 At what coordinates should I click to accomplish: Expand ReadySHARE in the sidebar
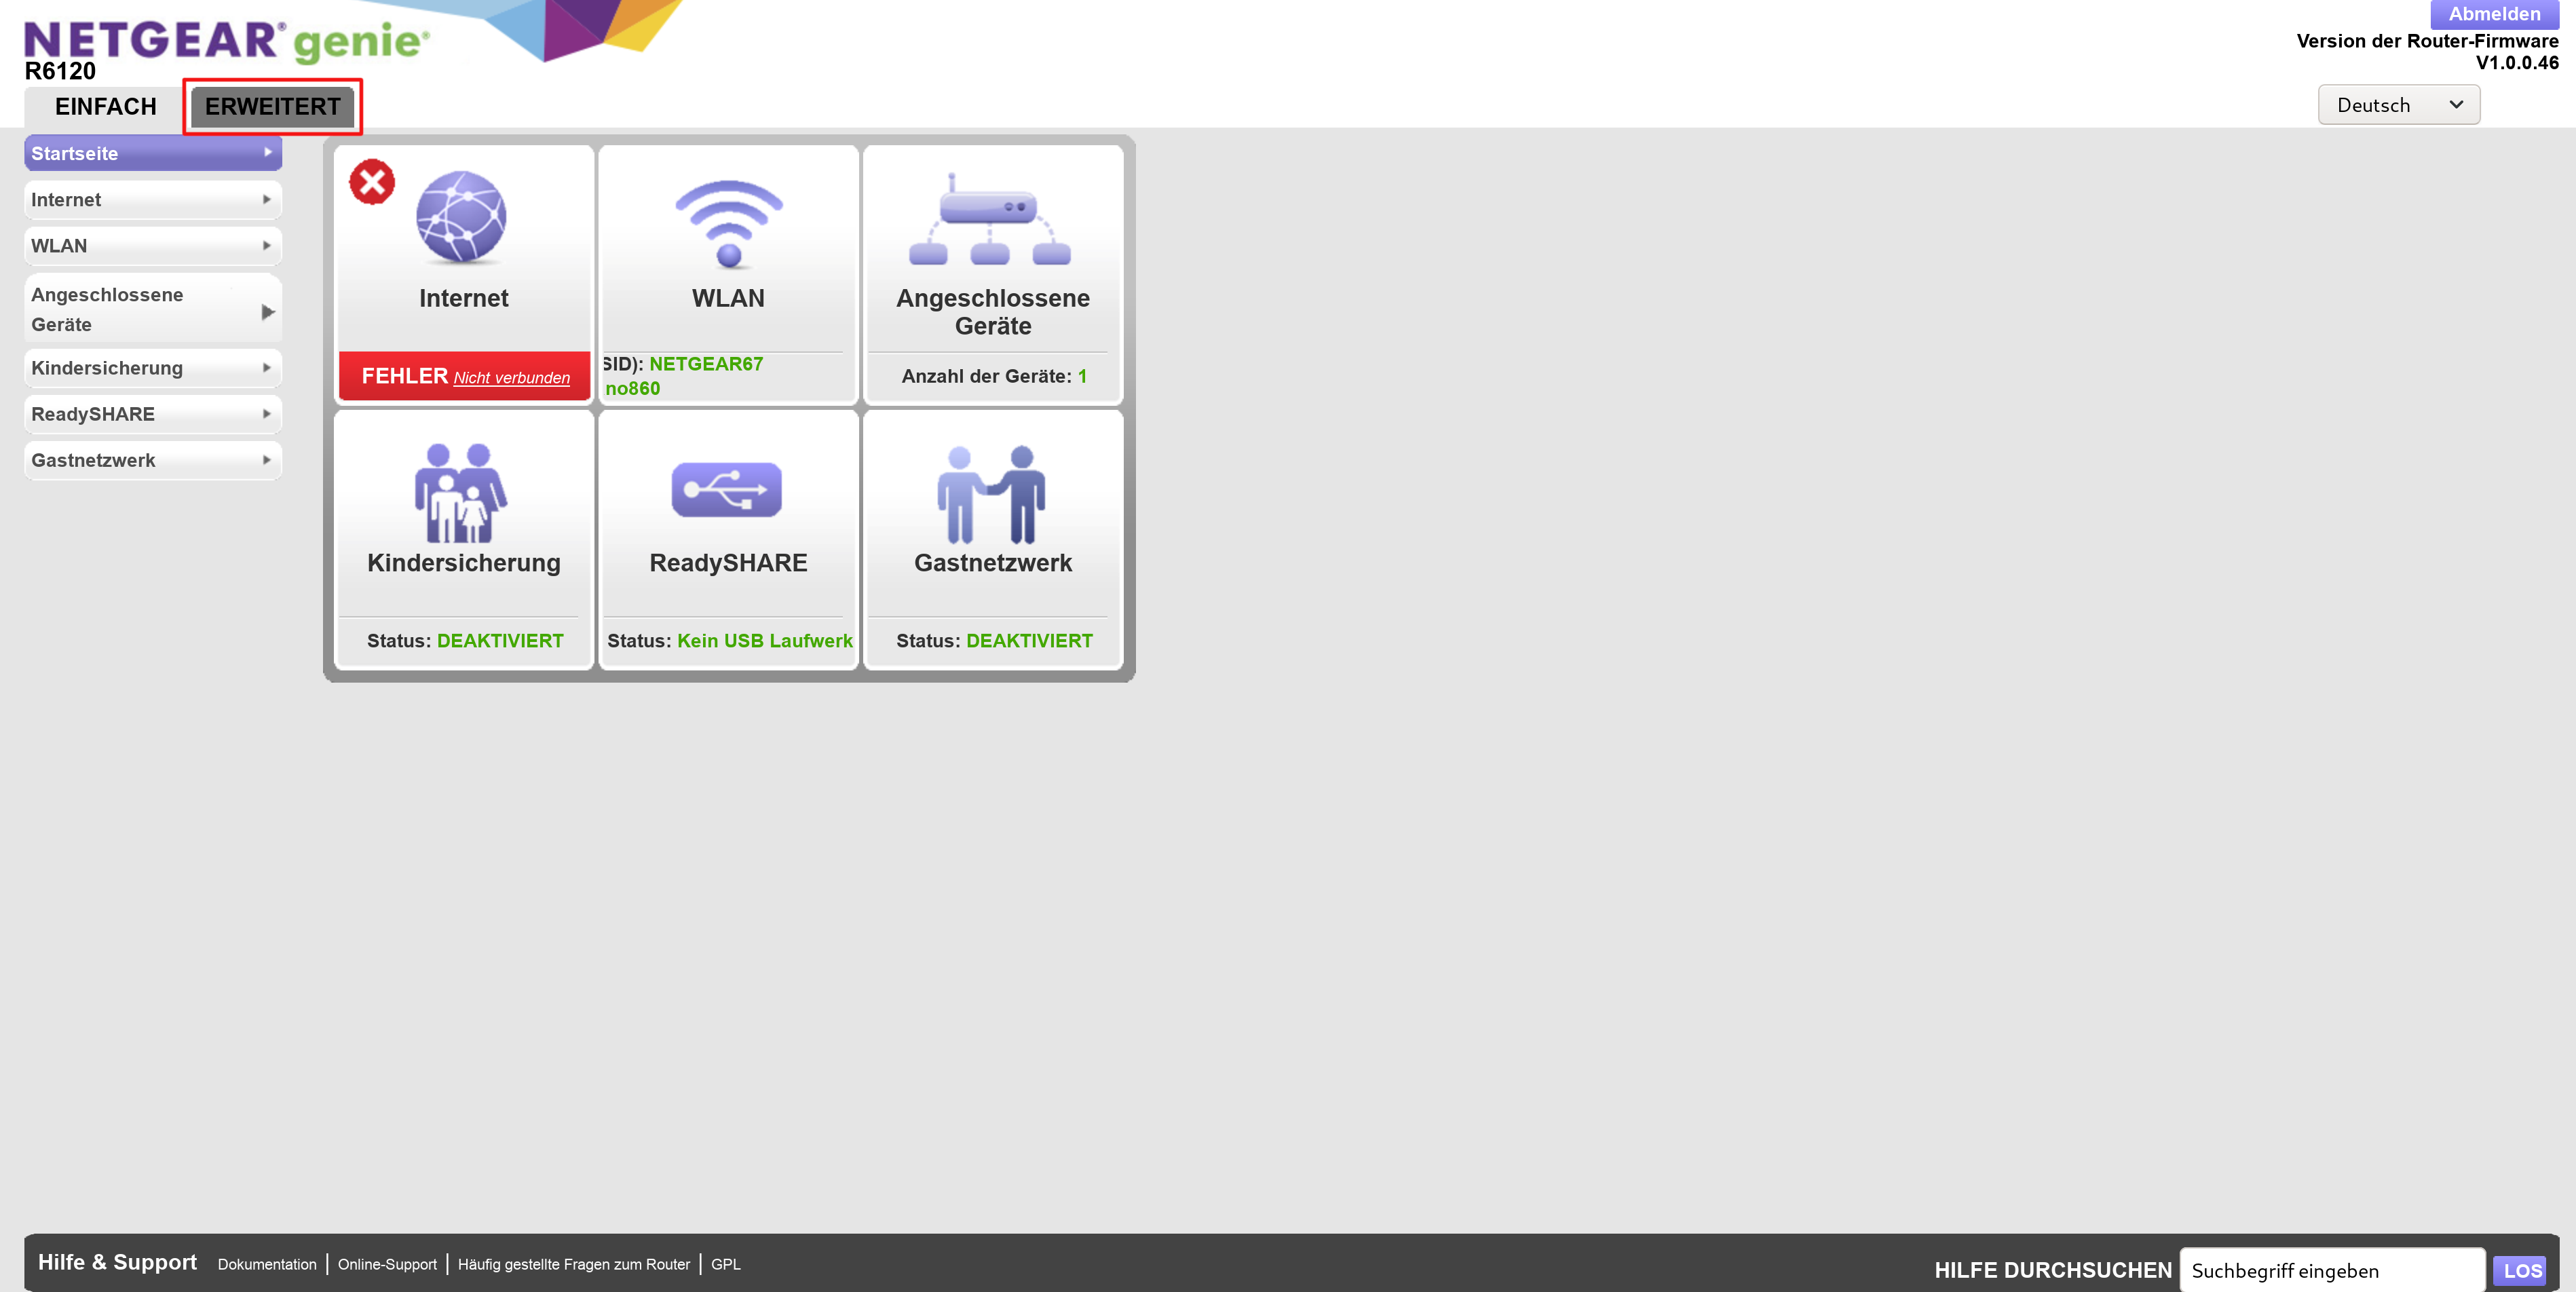(152, 414)
